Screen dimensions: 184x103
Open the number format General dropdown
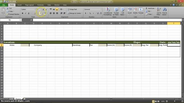pyautogui.click(x=101, y=9)
